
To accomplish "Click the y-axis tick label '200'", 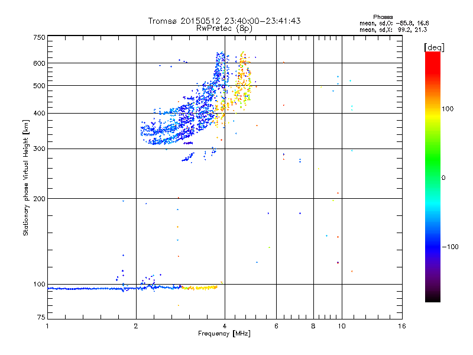I will tap(39, 199).
